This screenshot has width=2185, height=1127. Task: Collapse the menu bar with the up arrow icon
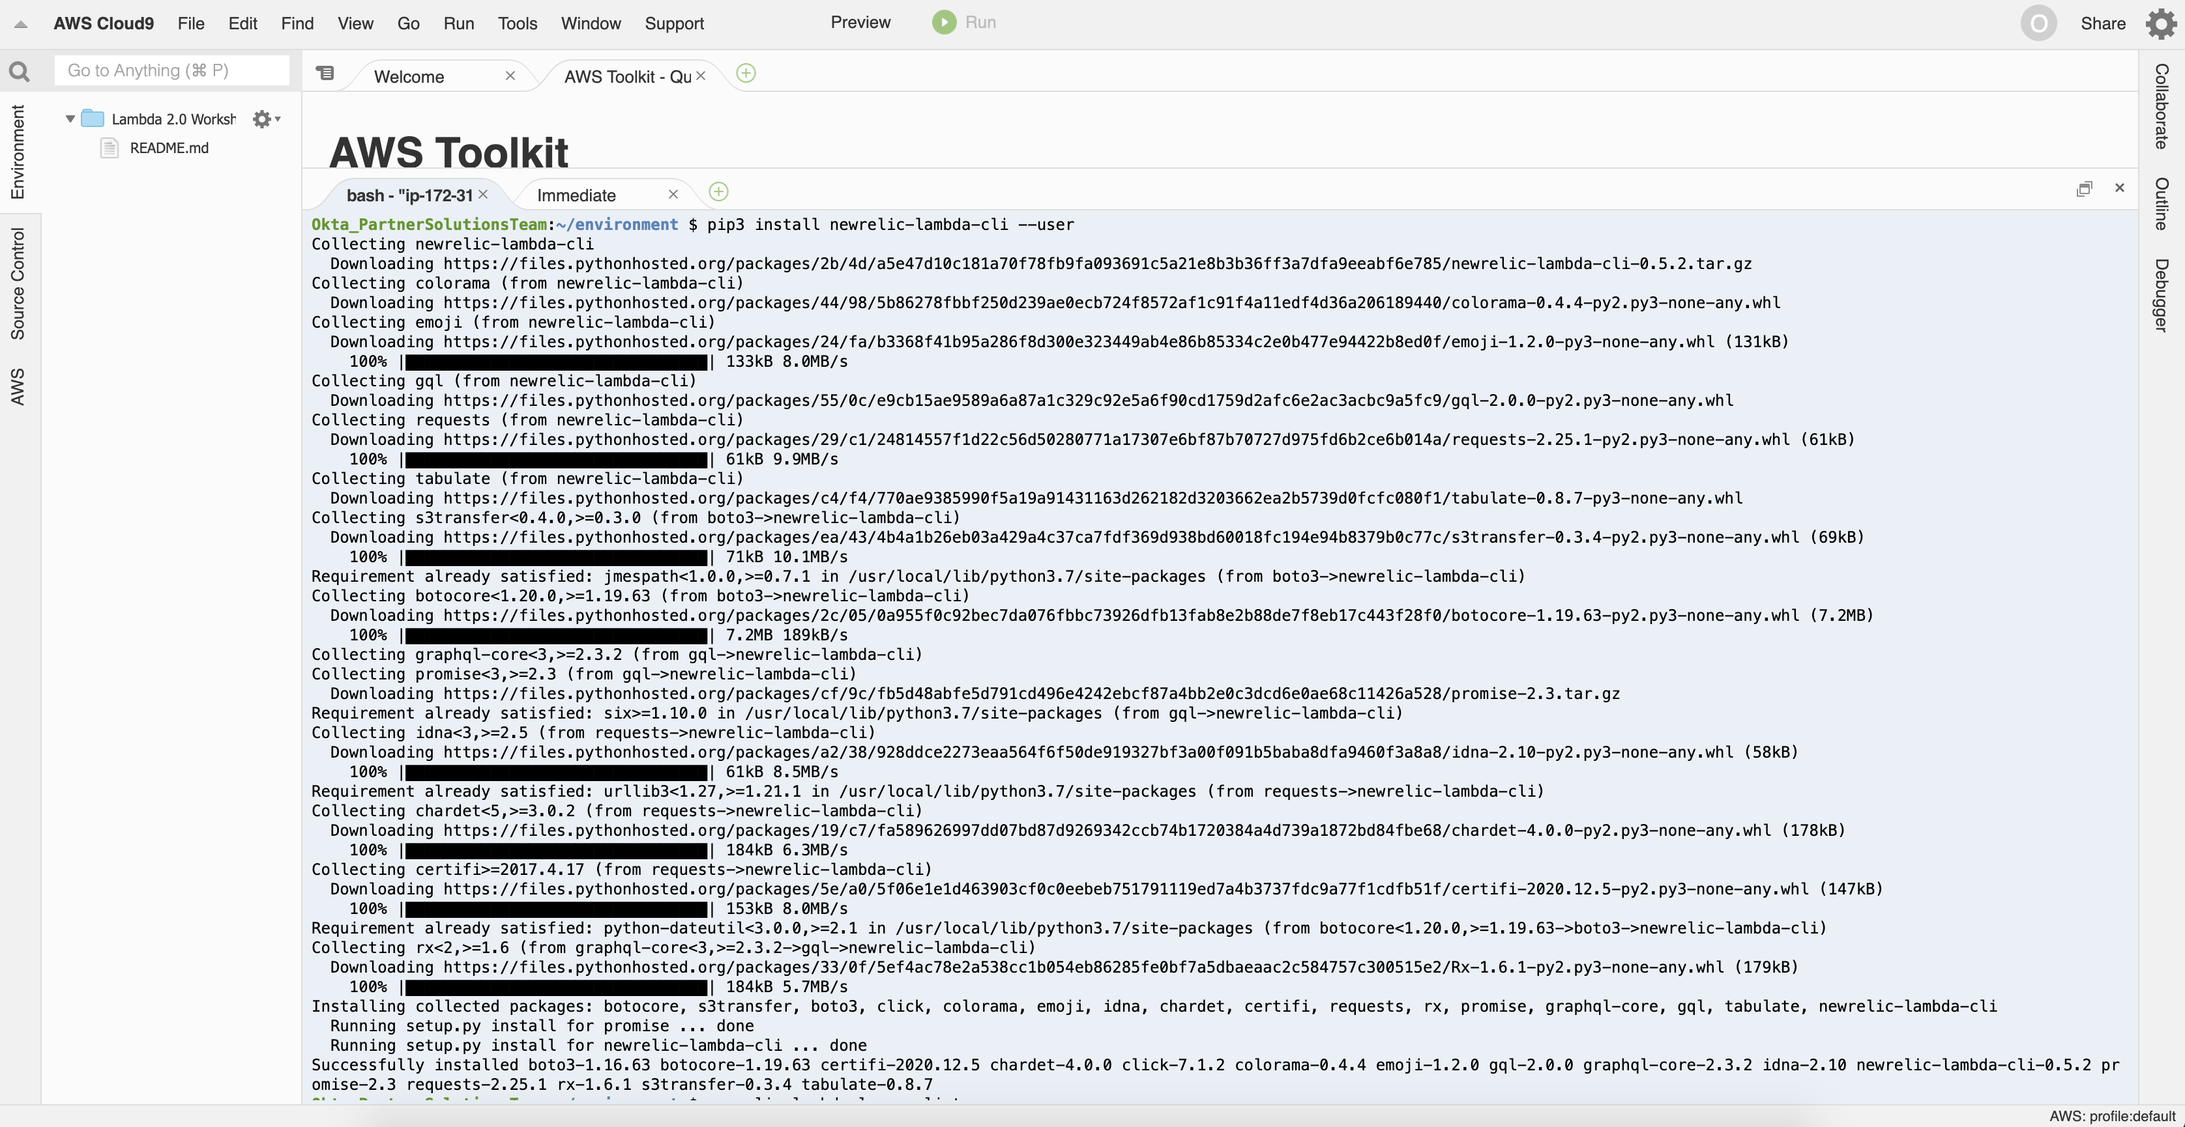[22, 25]
